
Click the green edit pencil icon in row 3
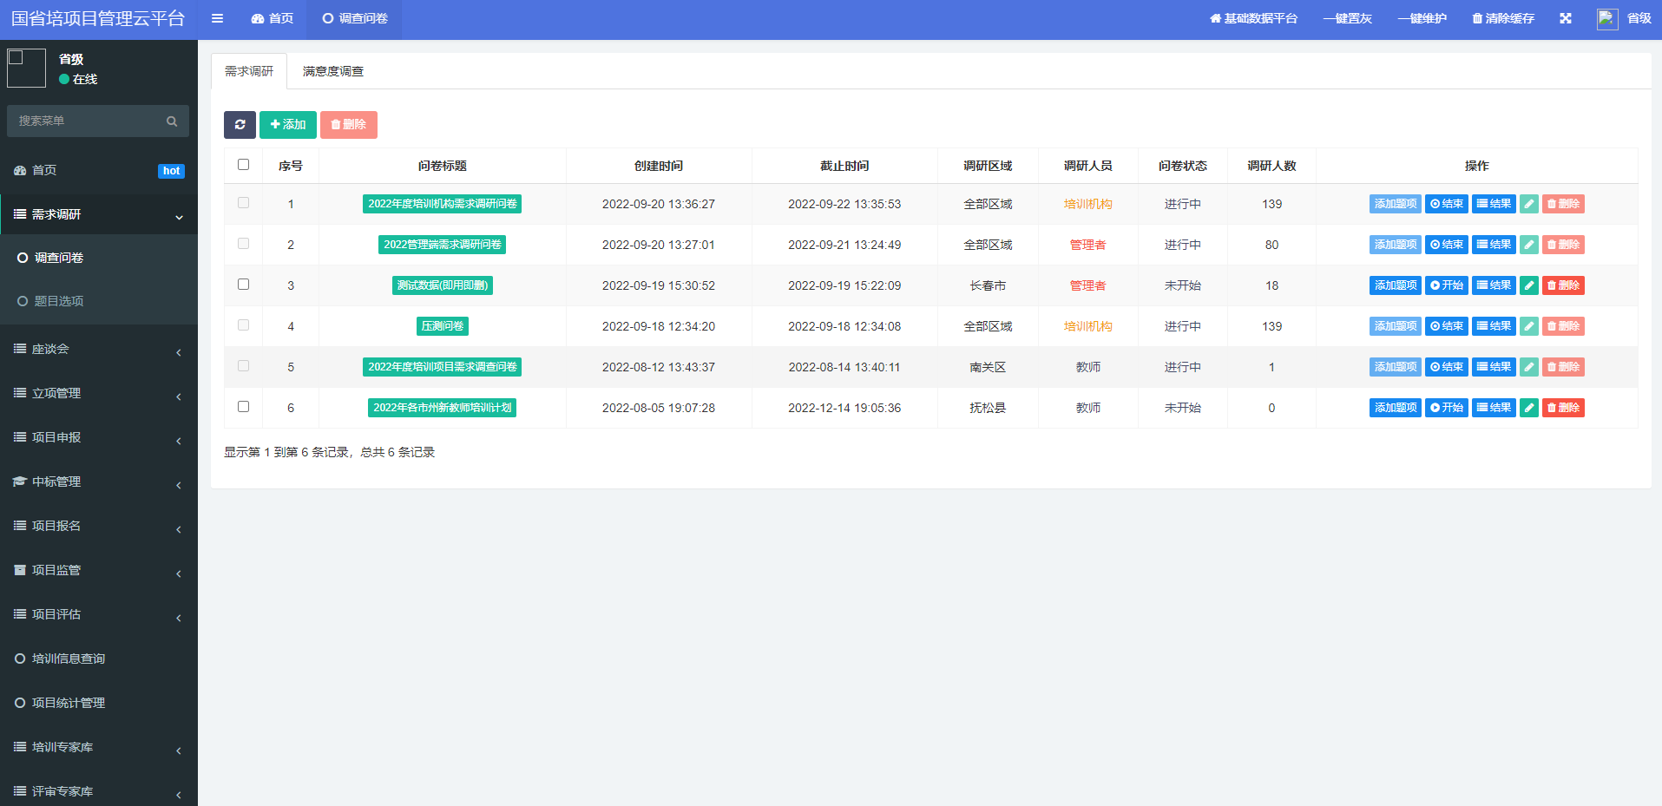click(1528, 285)
